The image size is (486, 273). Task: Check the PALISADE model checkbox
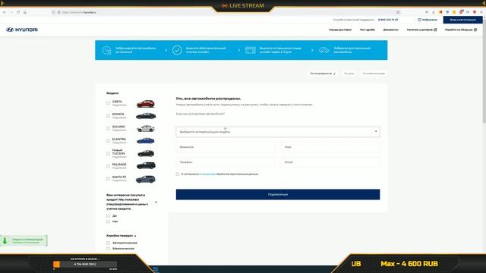tap(108, 166)
